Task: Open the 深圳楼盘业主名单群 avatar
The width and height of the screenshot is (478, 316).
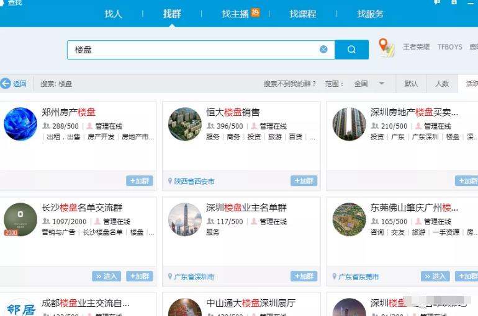Action: (185, 219)
